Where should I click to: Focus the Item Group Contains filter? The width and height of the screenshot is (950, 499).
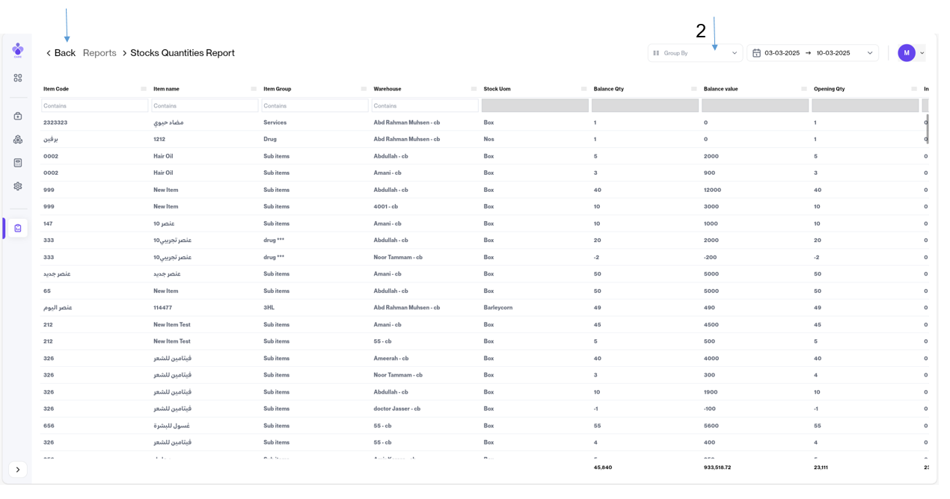315,106
